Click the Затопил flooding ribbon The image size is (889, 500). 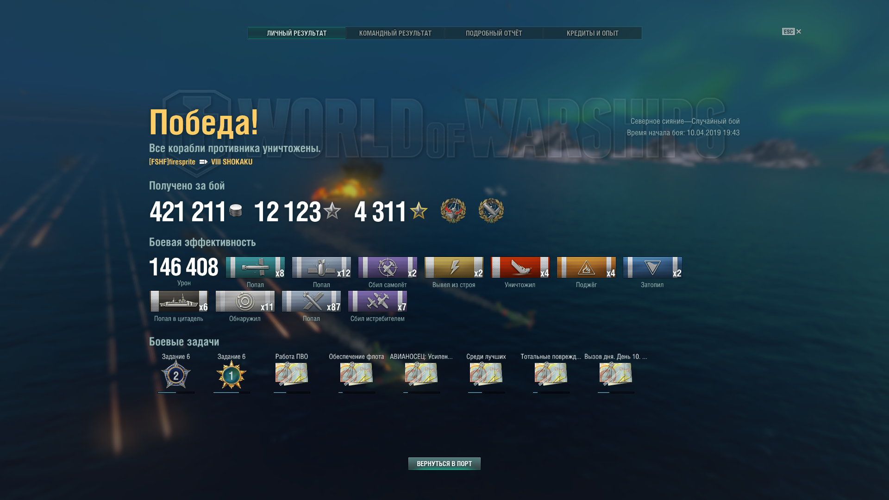pyautogui.click(x=652, y=268)
